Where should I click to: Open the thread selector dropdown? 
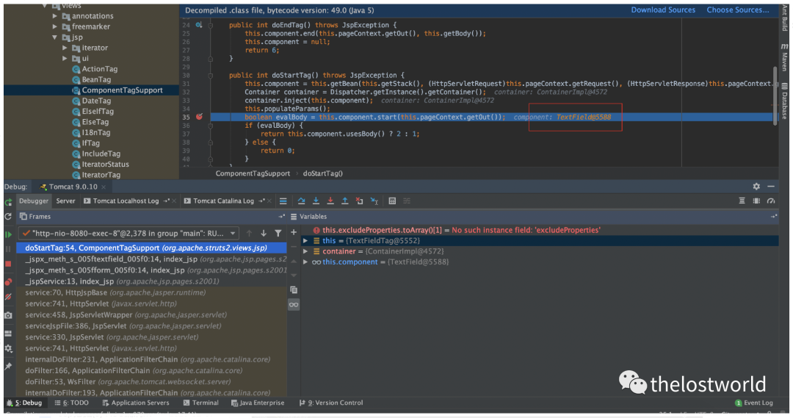(x=233, y=233)
